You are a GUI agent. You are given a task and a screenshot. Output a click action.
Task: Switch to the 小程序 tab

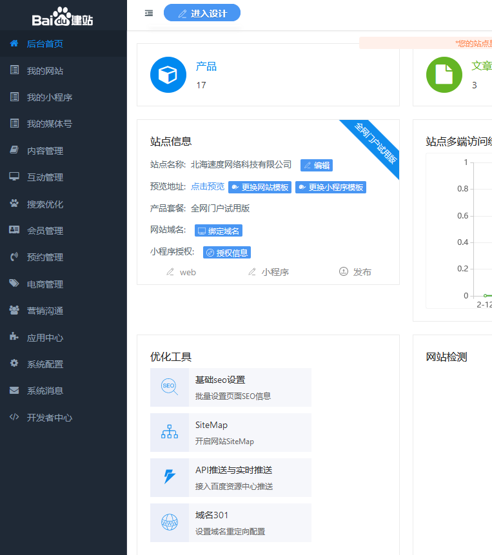[269, 272]
